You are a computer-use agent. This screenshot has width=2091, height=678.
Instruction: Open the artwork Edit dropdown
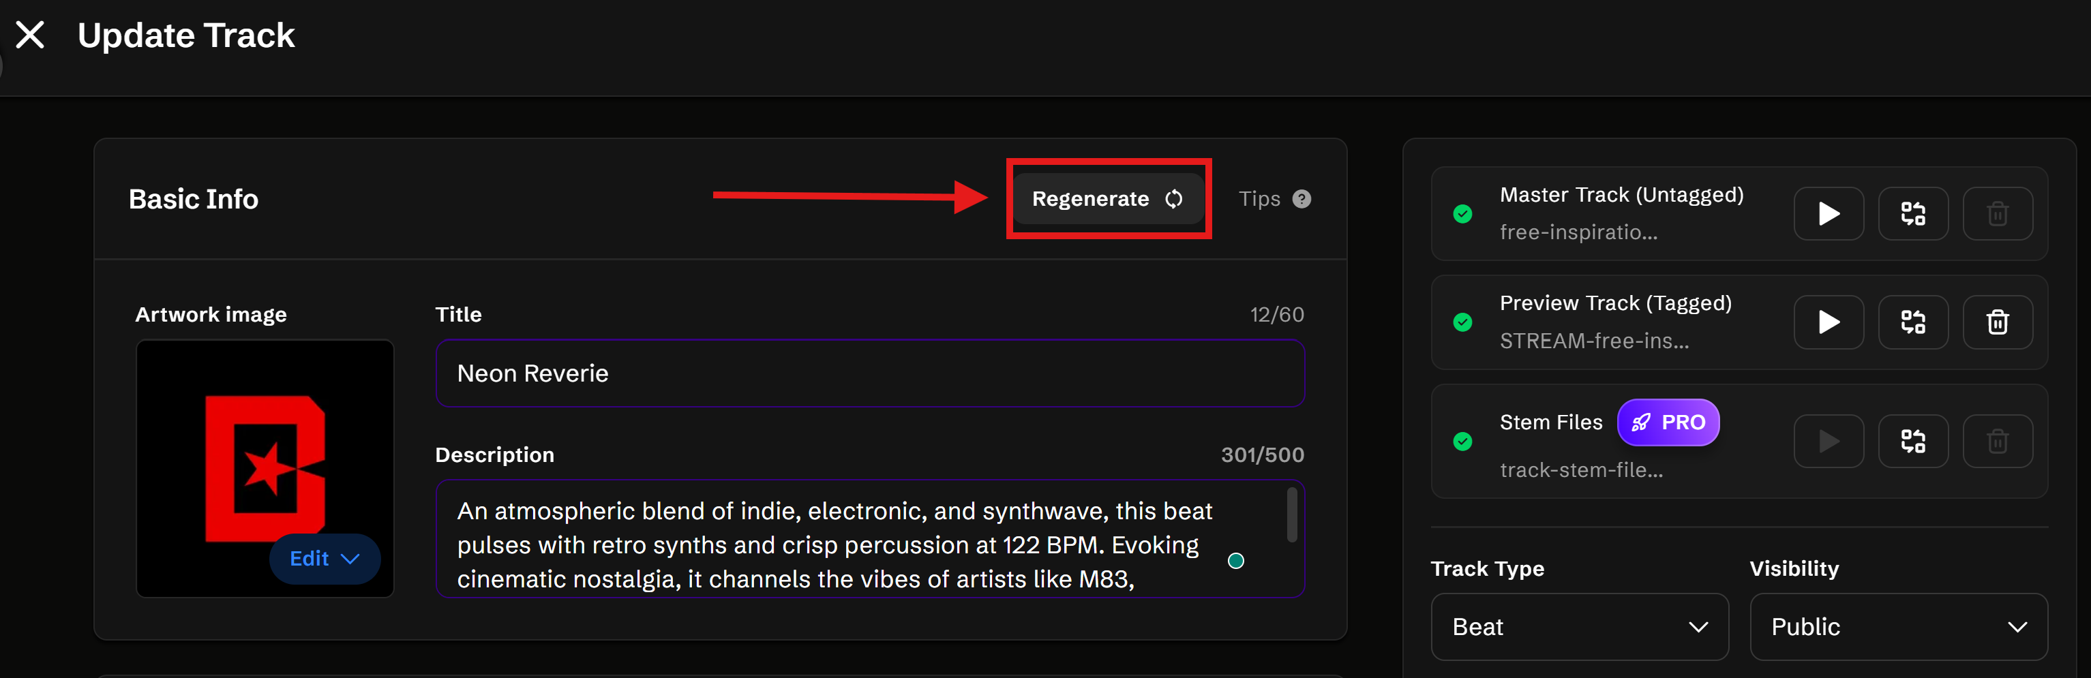pos(325,559)
